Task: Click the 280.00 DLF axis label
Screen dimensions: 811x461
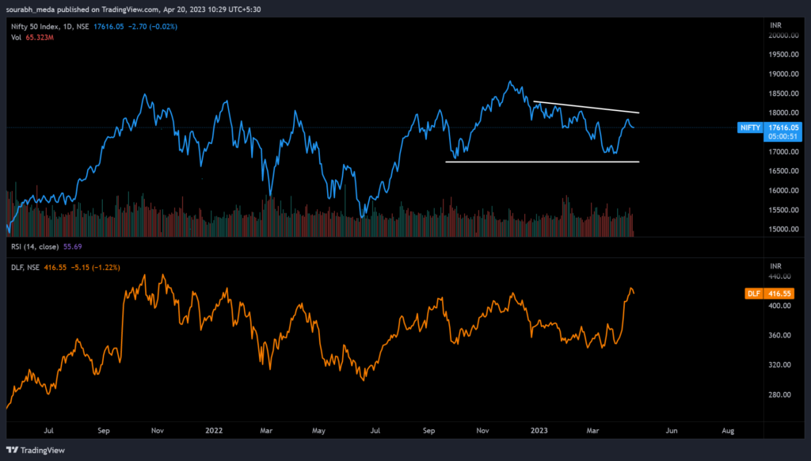Action: [x=779, y=394]
